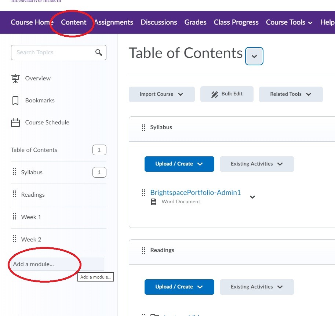Screen dimensions: 335x316
Task: Click the Syllabus module heading text
Action: click(161, 127)
